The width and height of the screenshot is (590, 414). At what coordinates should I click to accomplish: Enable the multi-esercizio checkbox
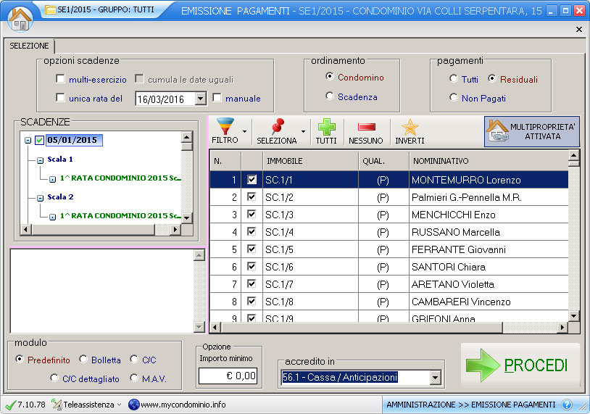61,79
